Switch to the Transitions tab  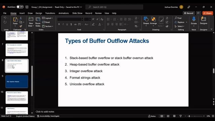pyautogui.click(x=50, y=13)
